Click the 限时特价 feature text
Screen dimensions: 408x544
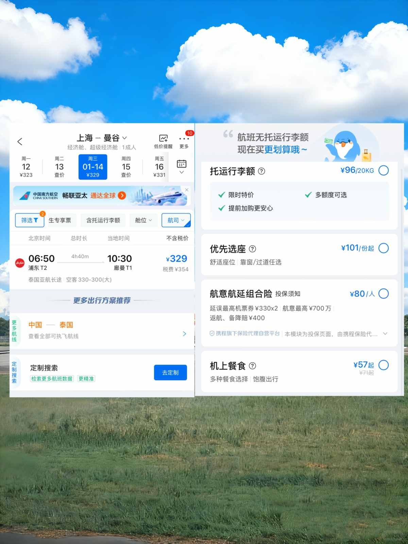pos(241,195)
